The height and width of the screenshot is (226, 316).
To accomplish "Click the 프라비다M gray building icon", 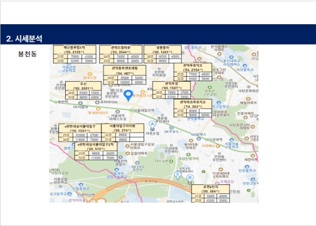I will pyautogui.click(x=97, y=102).
